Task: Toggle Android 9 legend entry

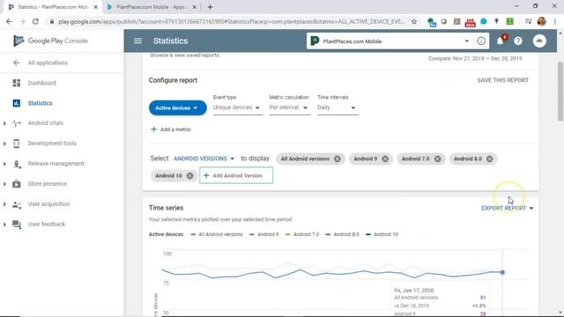Action: point(264,234)
